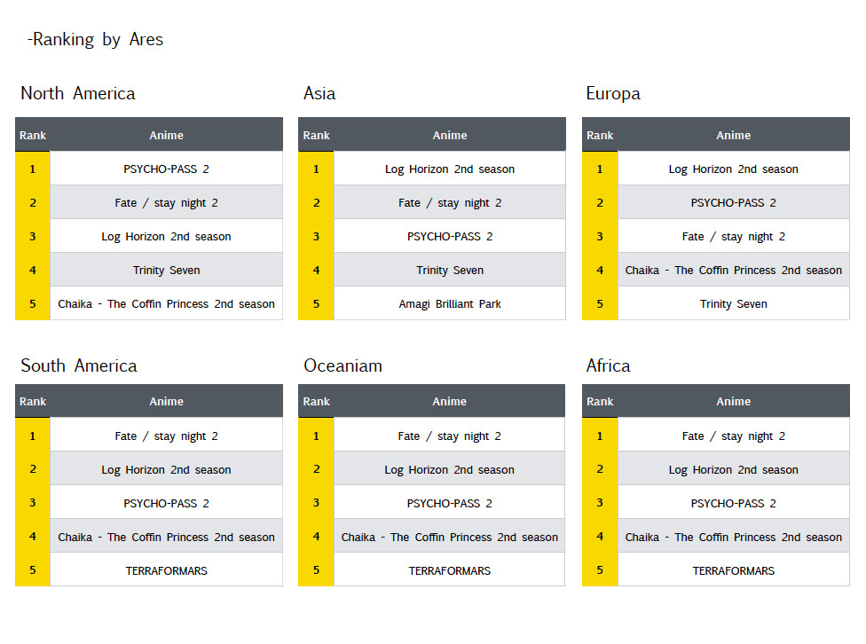Select the South America heading
Image resolution: width=866 pixels, height=644 pixels.
pyautogui.click(x=79, y=366)
